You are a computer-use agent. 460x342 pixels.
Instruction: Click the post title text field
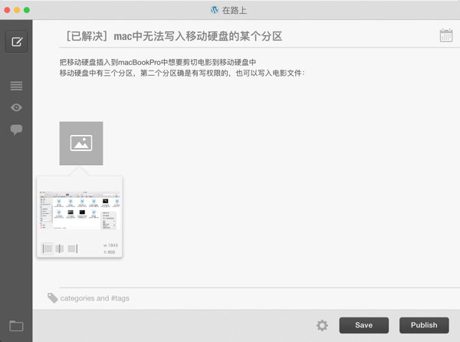coord(174,36)
